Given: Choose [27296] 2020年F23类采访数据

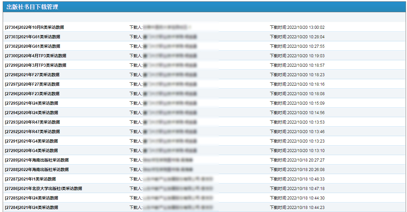Looking at the screenshot, I should coord(32,94).
